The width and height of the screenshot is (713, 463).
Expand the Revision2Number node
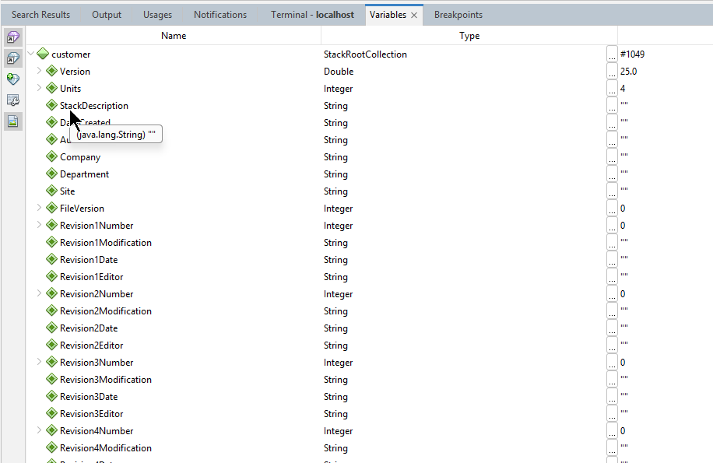[40, 294]
